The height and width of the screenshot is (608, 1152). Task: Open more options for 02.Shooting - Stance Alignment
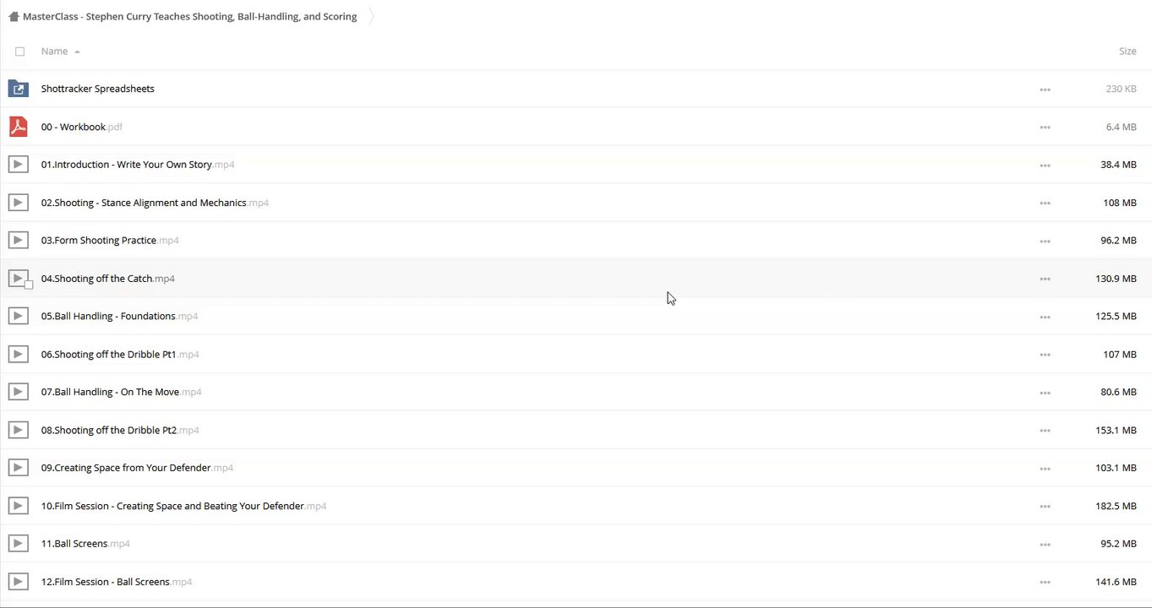coord(1045,203)
